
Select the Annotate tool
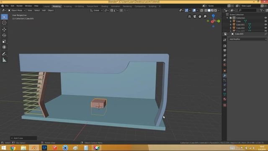[4, 54]
